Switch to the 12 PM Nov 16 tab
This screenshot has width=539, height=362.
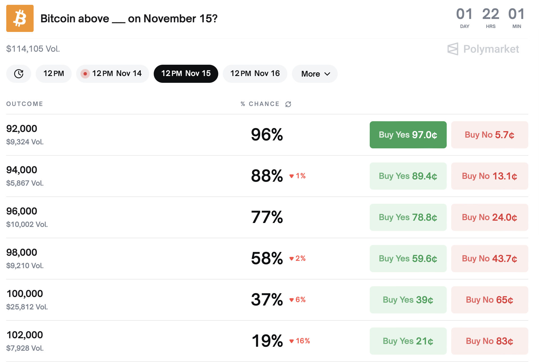coord(255,74)
